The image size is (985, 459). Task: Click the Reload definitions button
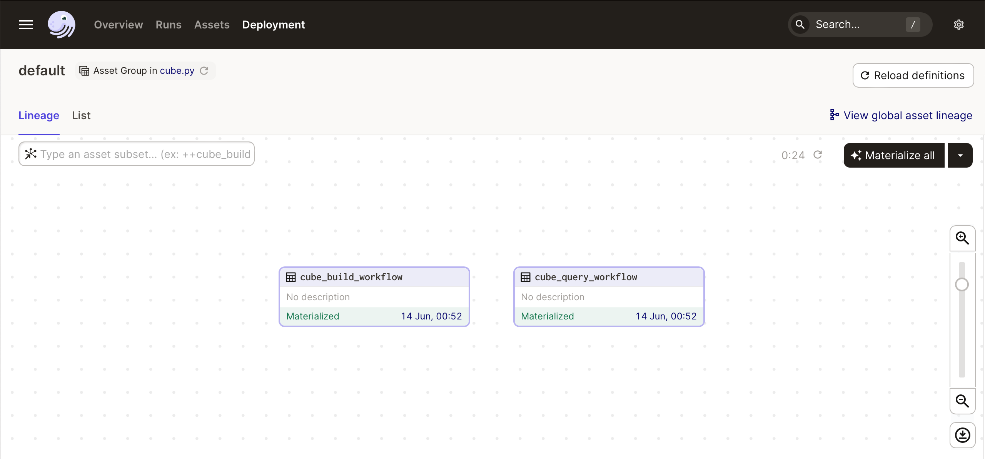coord(913,75)
